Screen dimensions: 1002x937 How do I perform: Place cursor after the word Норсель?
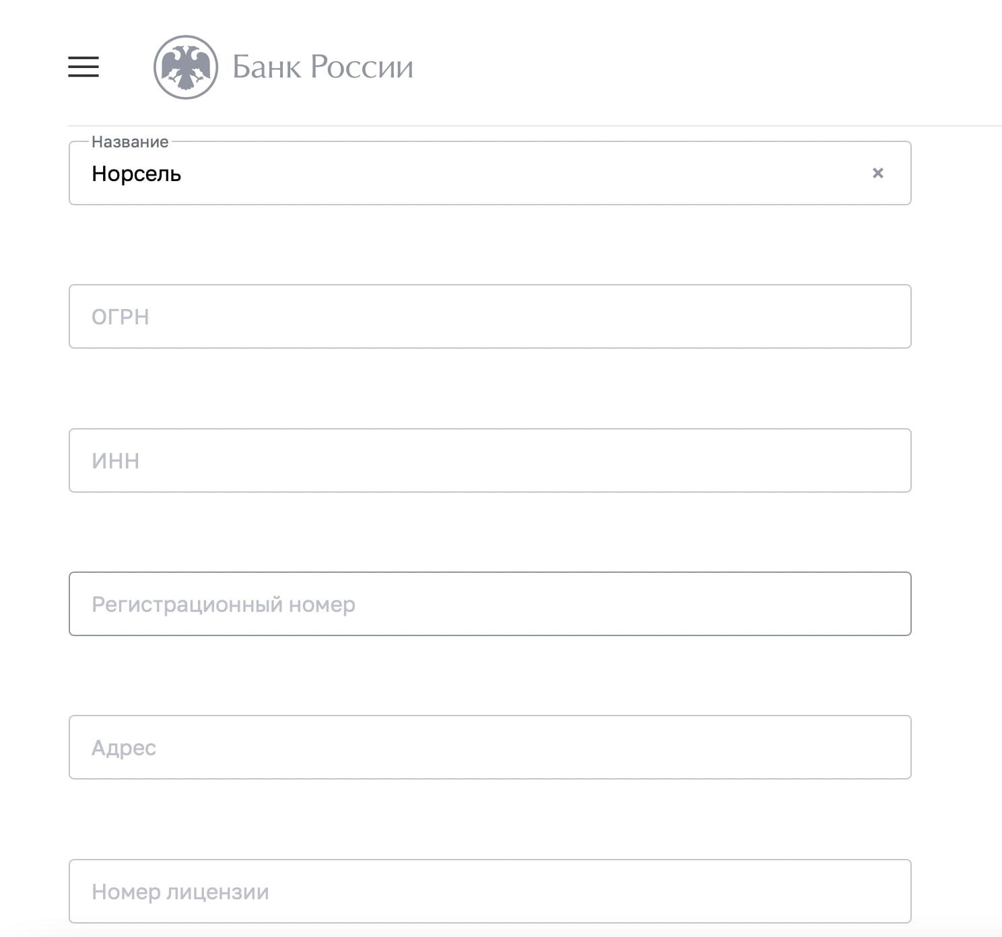pos(183,174)
